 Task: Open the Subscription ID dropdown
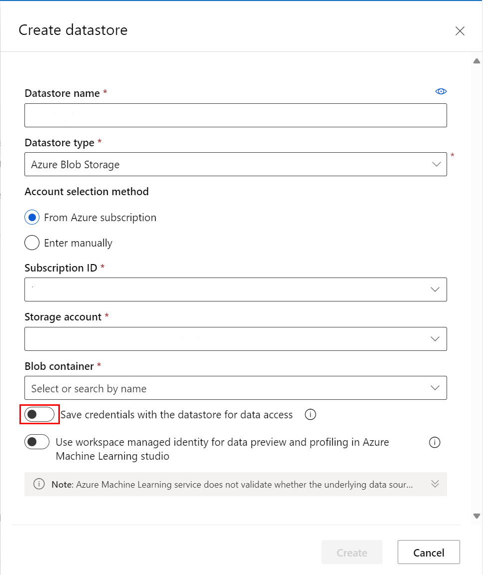pyautogui.click(x=236, y=289)
